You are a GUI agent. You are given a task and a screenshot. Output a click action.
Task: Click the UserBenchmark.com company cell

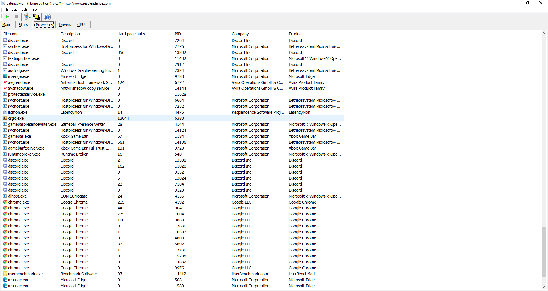(x=250, y=274)
